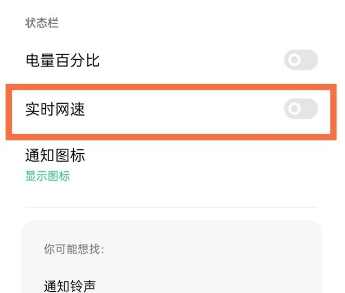Image resolution: width=345 pixels, height=293 pixels.
Task: Enable the 电量百分比 toggle switch
Action: click(x=300, y=60)
